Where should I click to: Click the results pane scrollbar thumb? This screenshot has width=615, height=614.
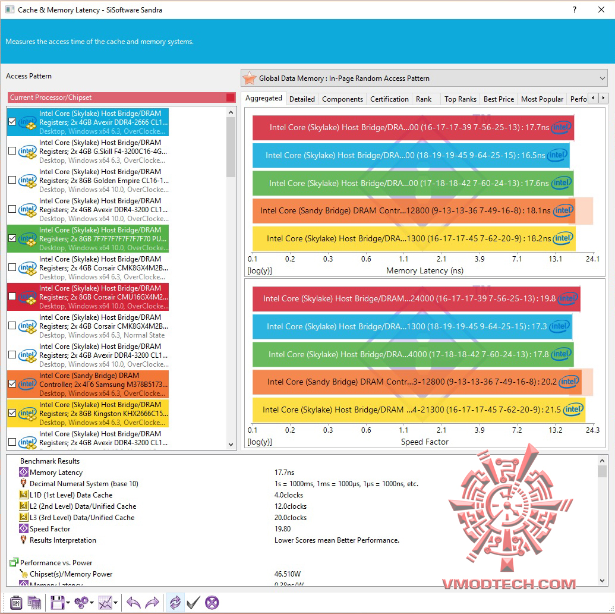click(x=602, y=471)
